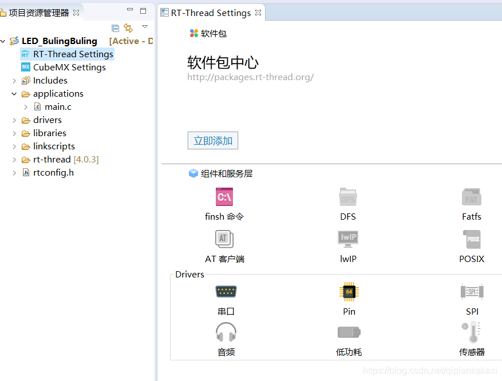Click the LED_BulingBuling project name
This screenshot has height=381, width=502.
[x=59, y=41]
